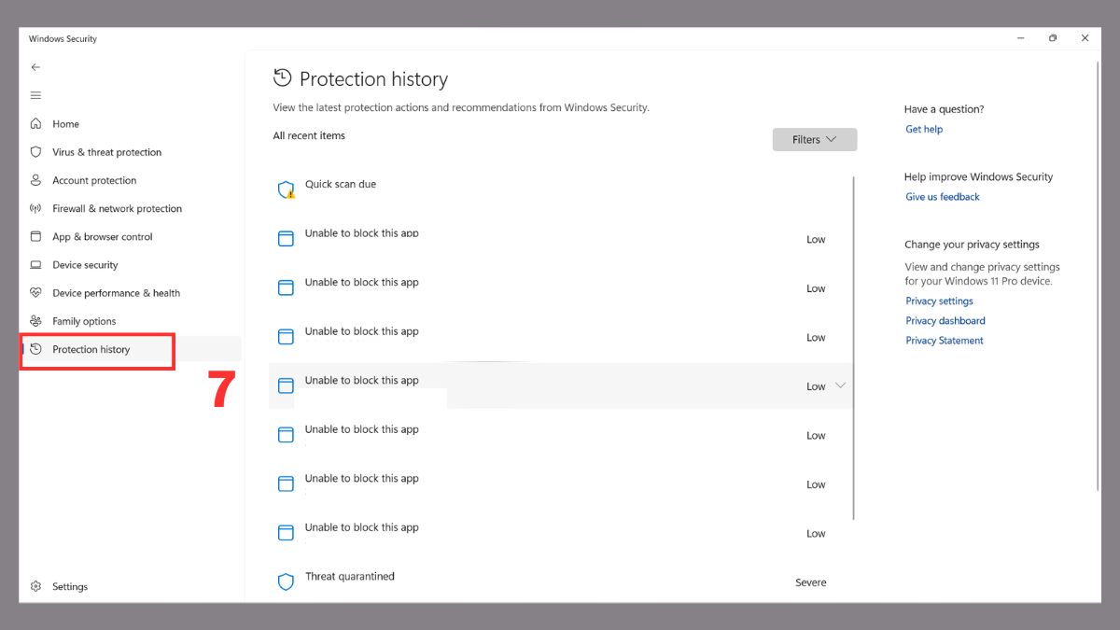The image size is (1120, 630).
Task: Click the Device security laptop icon
Action: pyautogui.click(x=35, y=264)
